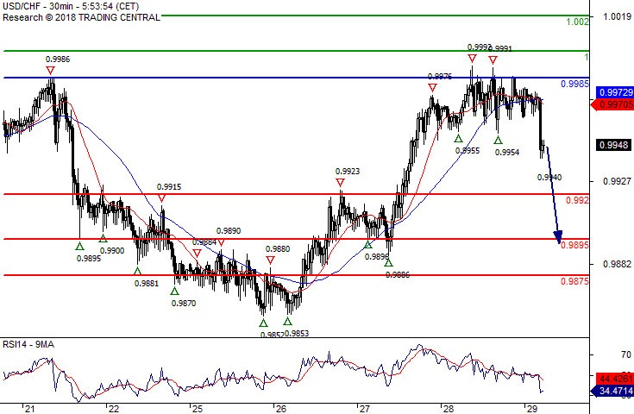Select the 0.9882 price axis value

click(617, 264)
